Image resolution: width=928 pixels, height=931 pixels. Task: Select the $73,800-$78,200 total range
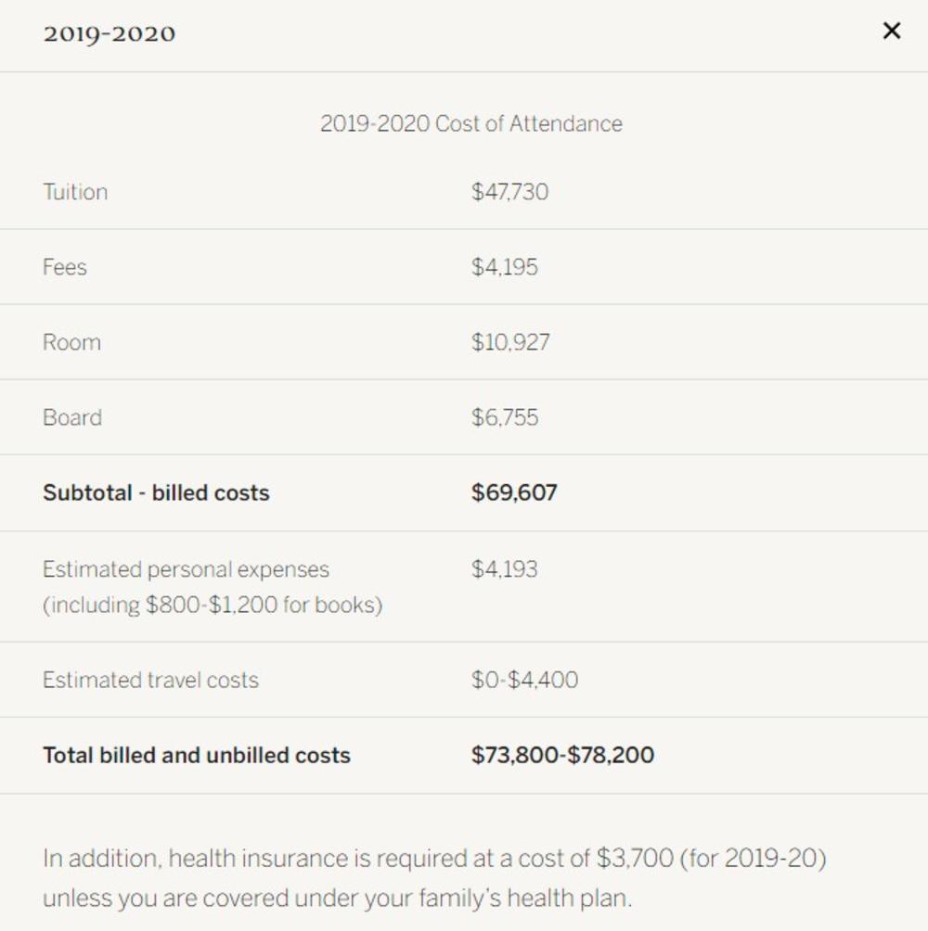tap(562, 755)
